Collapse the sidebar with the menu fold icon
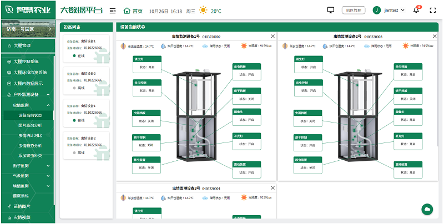 click(x=113, y=11)
